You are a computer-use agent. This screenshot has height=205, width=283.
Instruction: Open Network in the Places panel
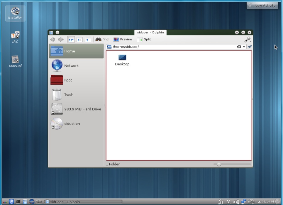coord(76,66)
